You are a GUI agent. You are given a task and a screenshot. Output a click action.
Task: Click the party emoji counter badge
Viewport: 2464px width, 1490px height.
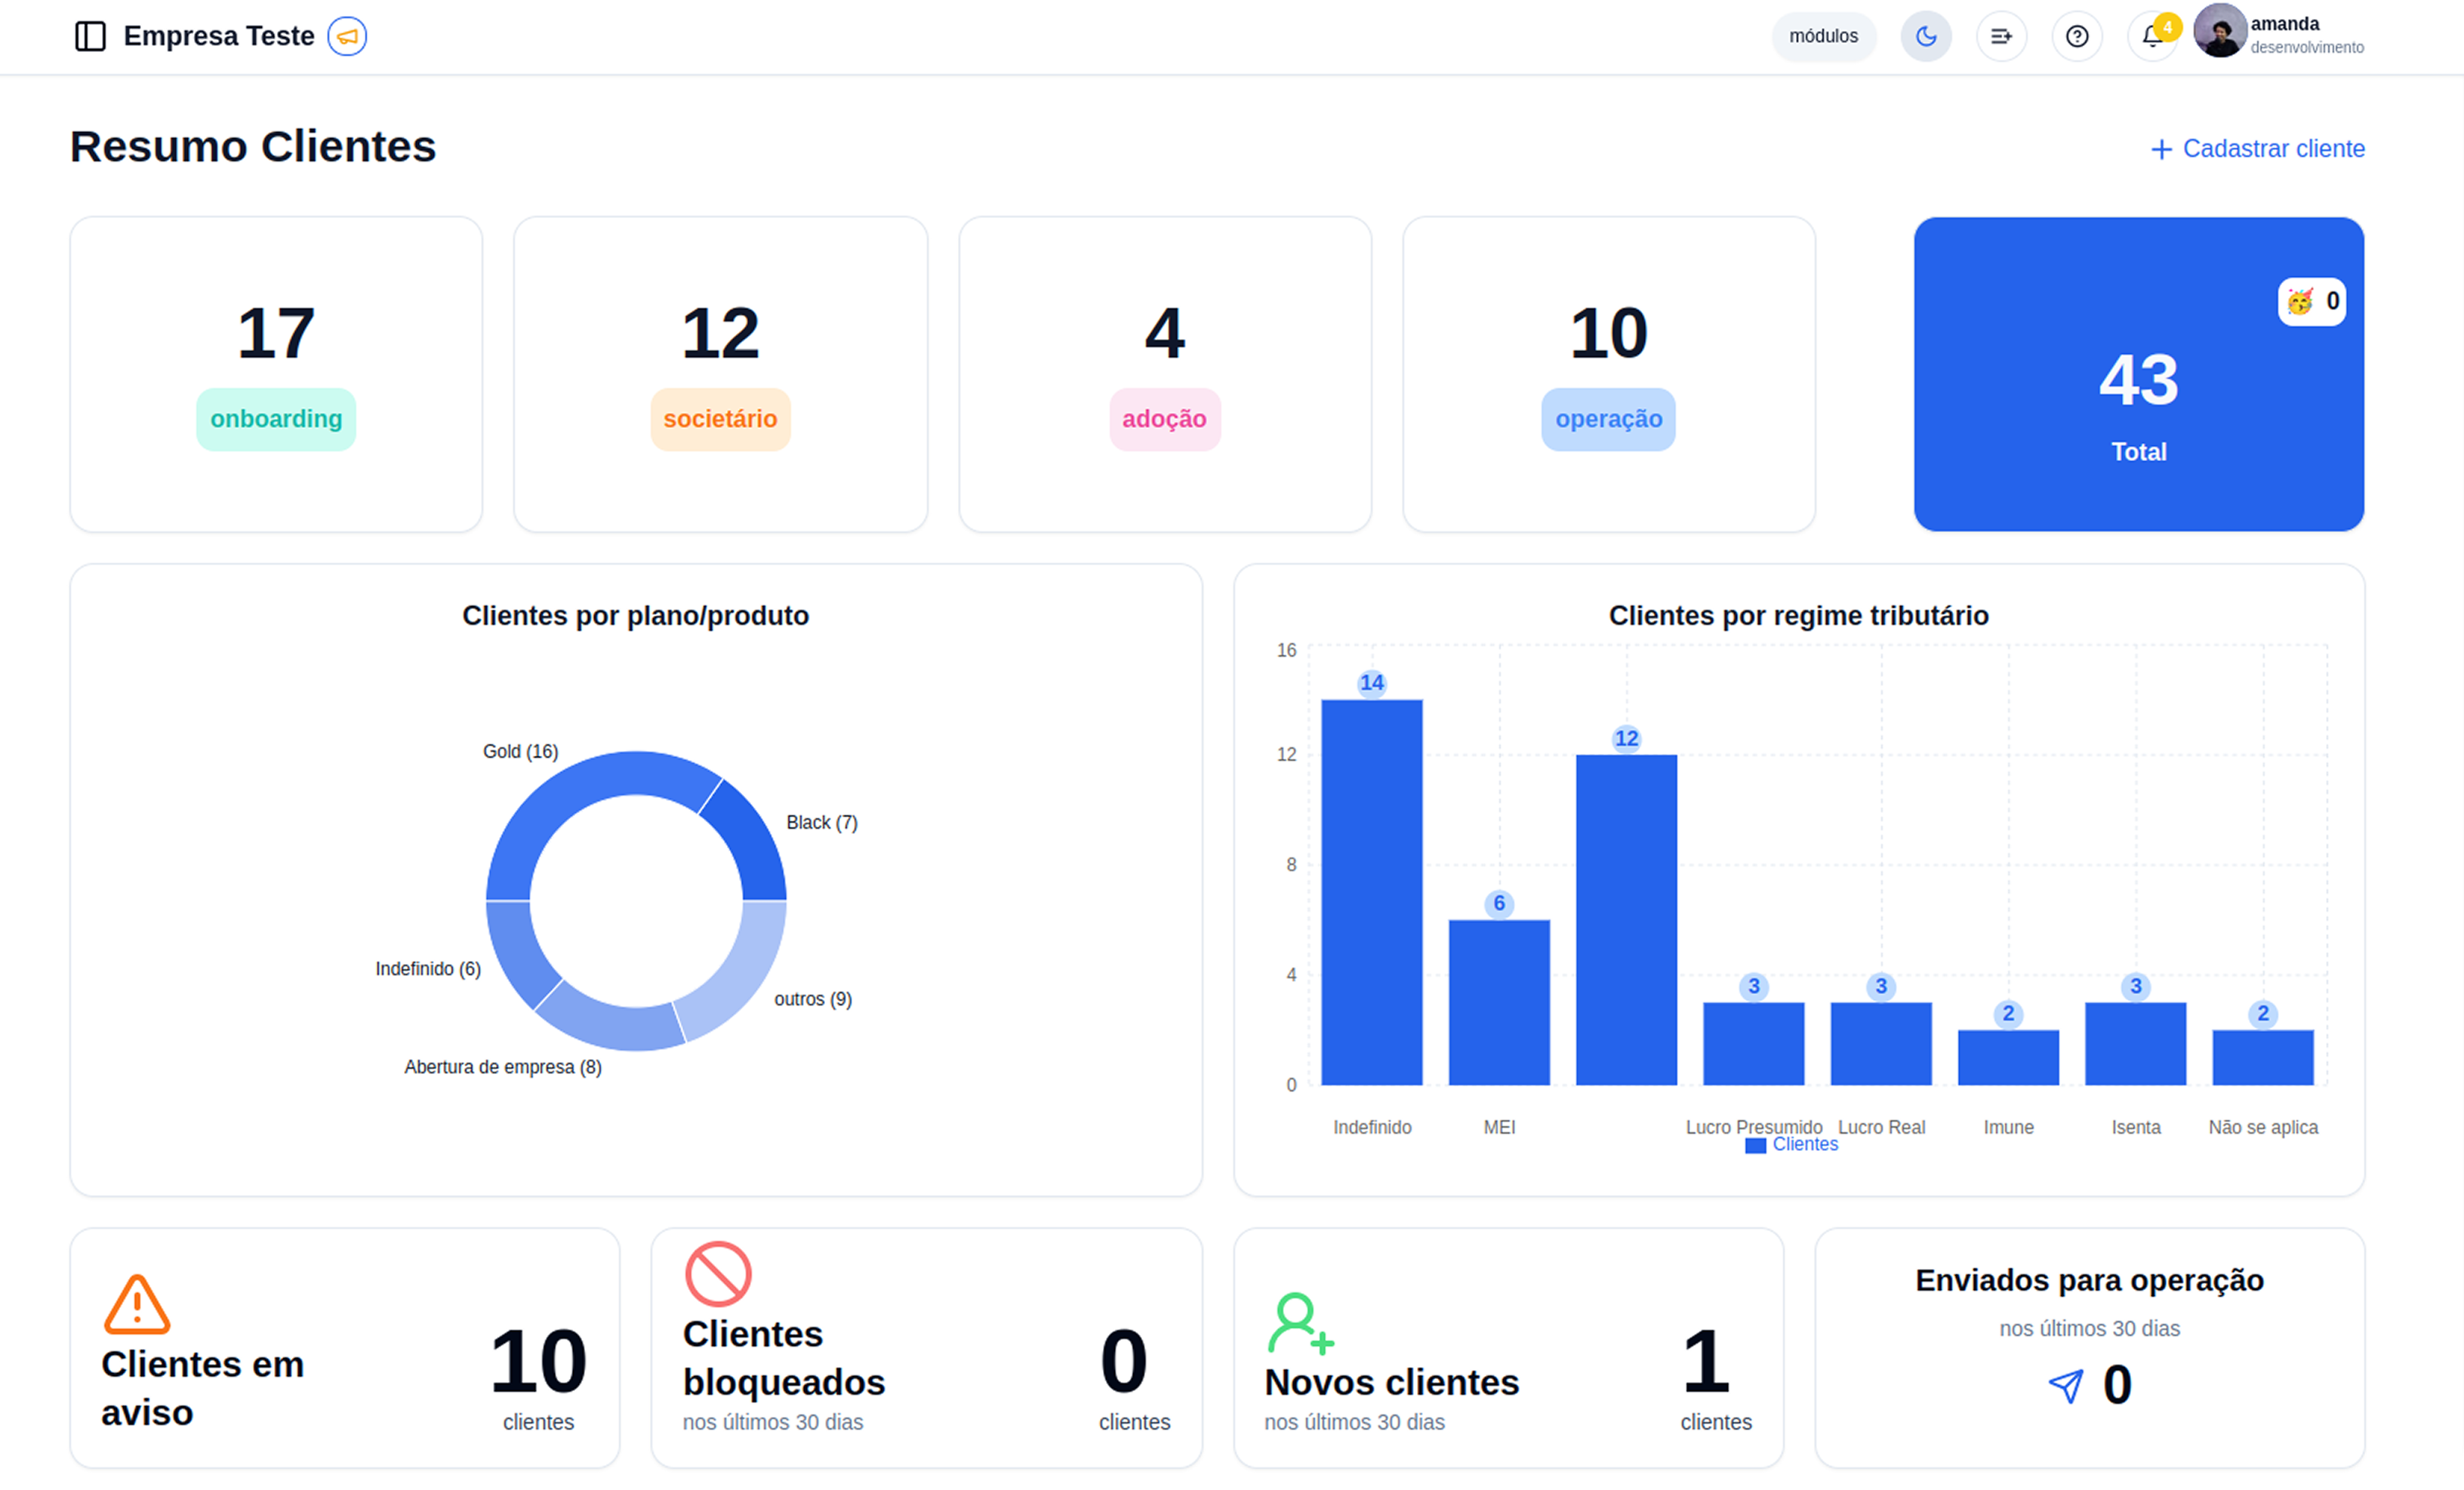2312,302
